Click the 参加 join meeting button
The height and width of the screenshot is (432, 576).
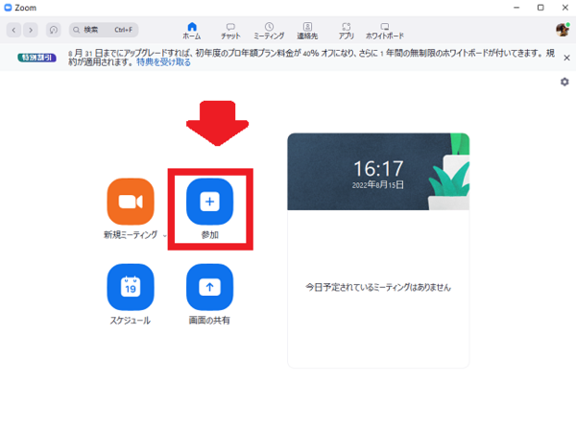pos(209,202)
